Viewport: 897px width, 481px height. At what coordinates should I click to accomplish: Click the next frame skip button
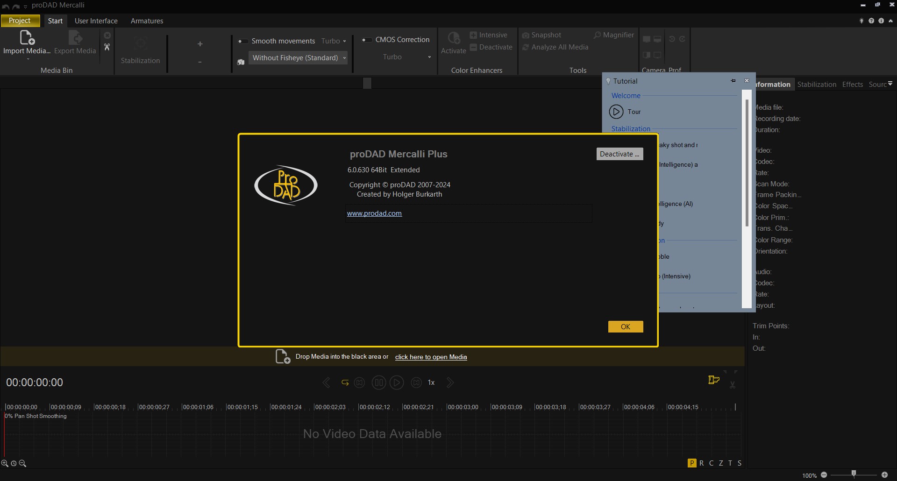click(416, 382)
